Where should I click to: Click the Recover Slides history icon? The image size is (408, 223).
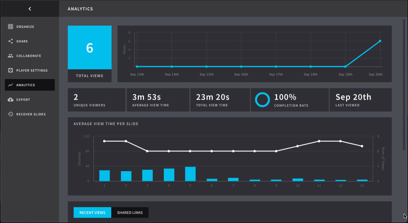click(10, 114)
